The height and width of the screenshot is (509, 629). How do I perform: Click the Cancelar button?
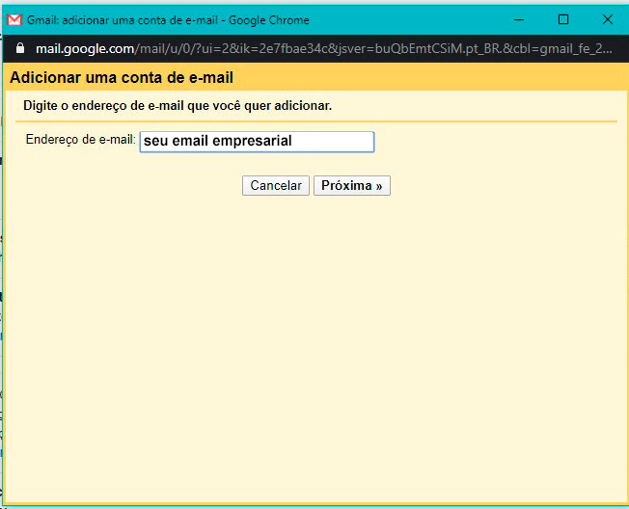(x=276, y=186)
